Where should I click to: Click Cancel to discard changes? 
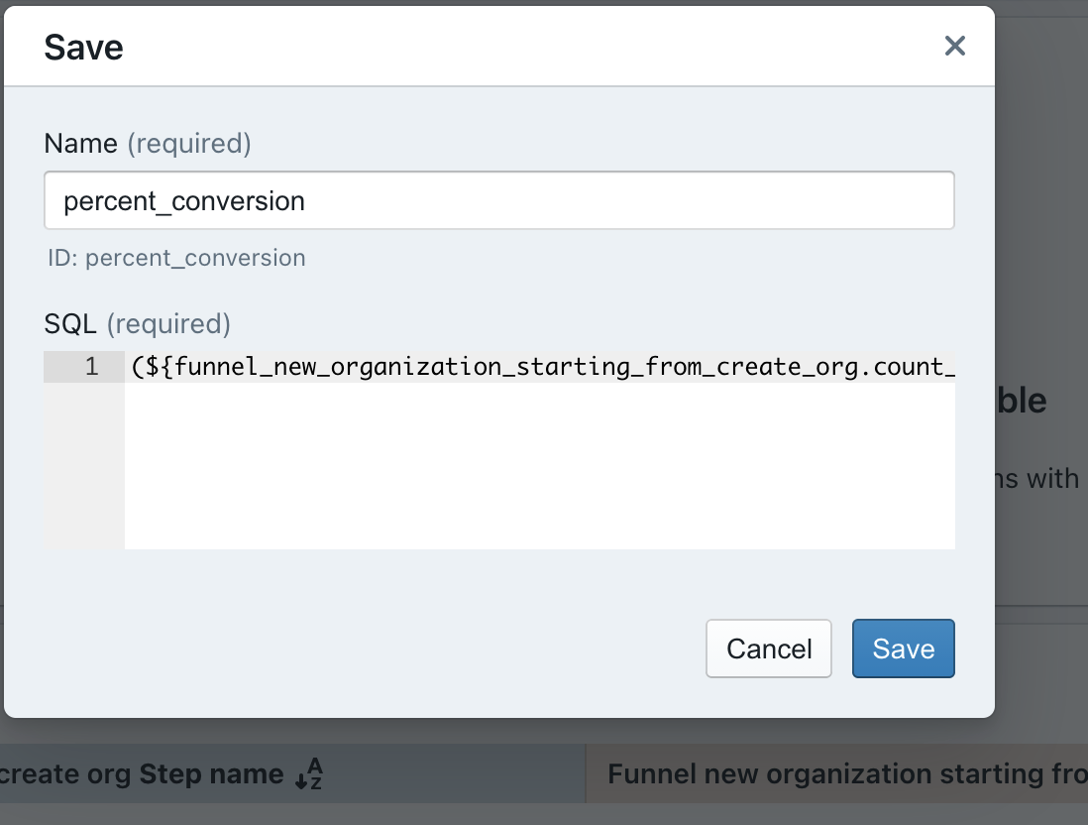coord(768,648)
